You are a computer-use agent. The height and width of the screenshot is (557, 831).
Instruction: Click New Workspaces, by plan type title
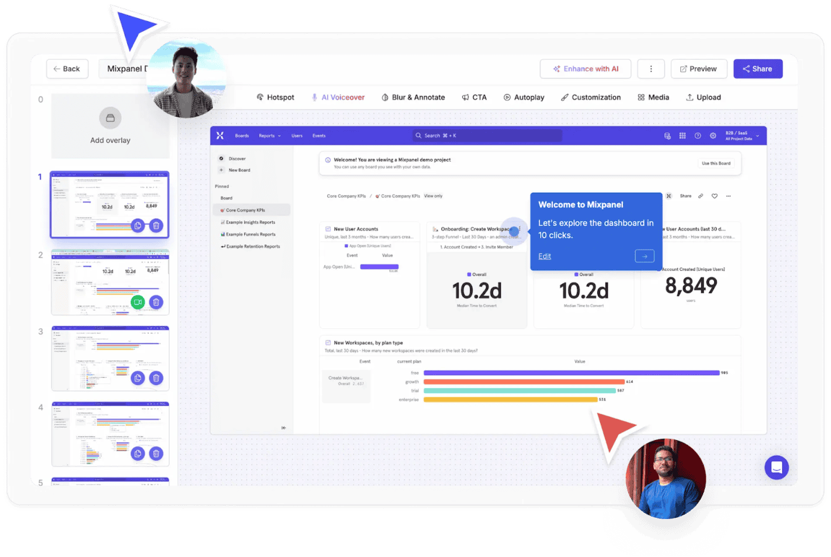point(368,342)
